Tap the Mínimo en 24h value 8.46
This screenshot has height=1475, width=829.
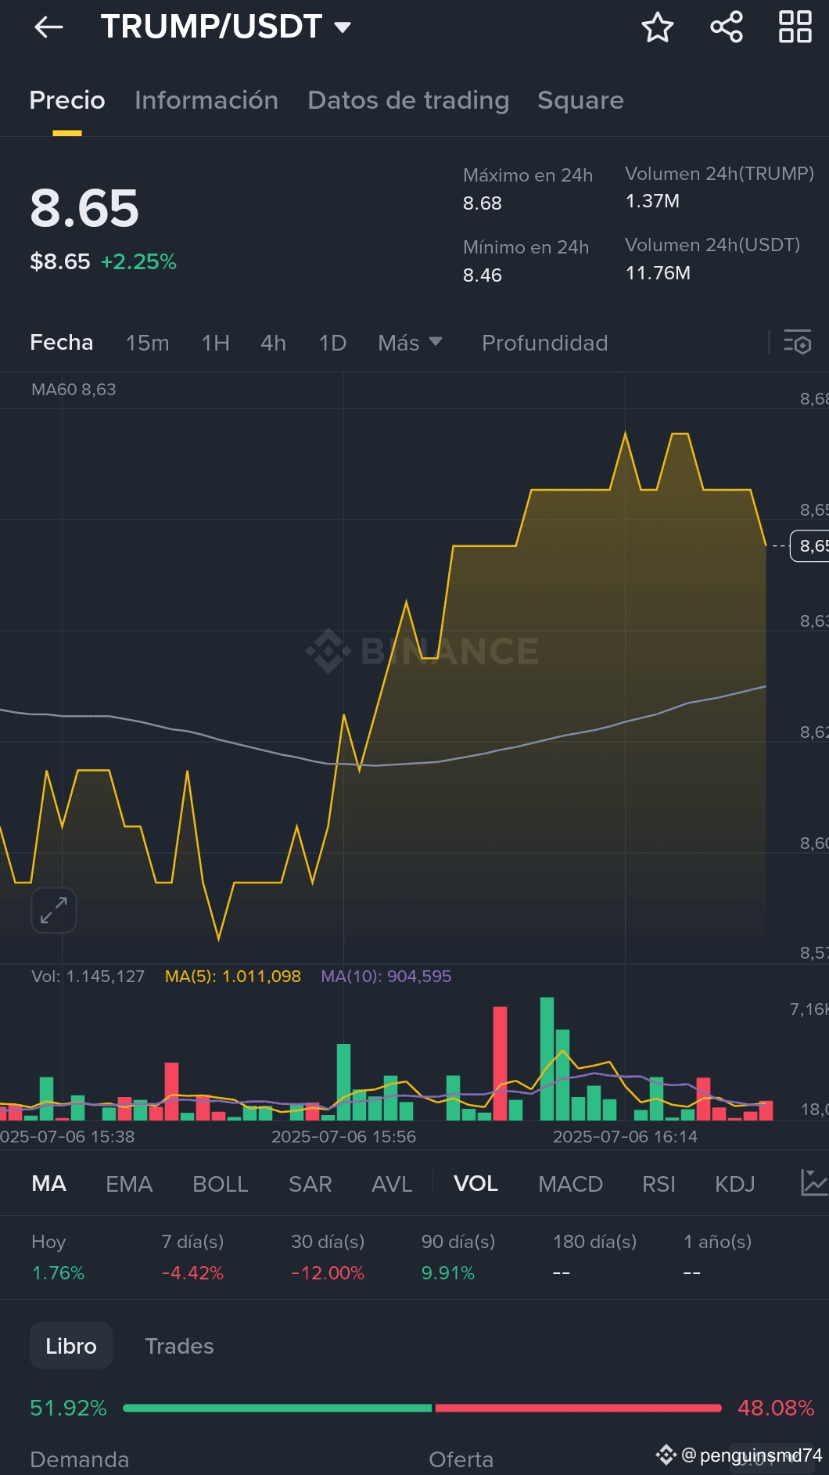[483, 275]
